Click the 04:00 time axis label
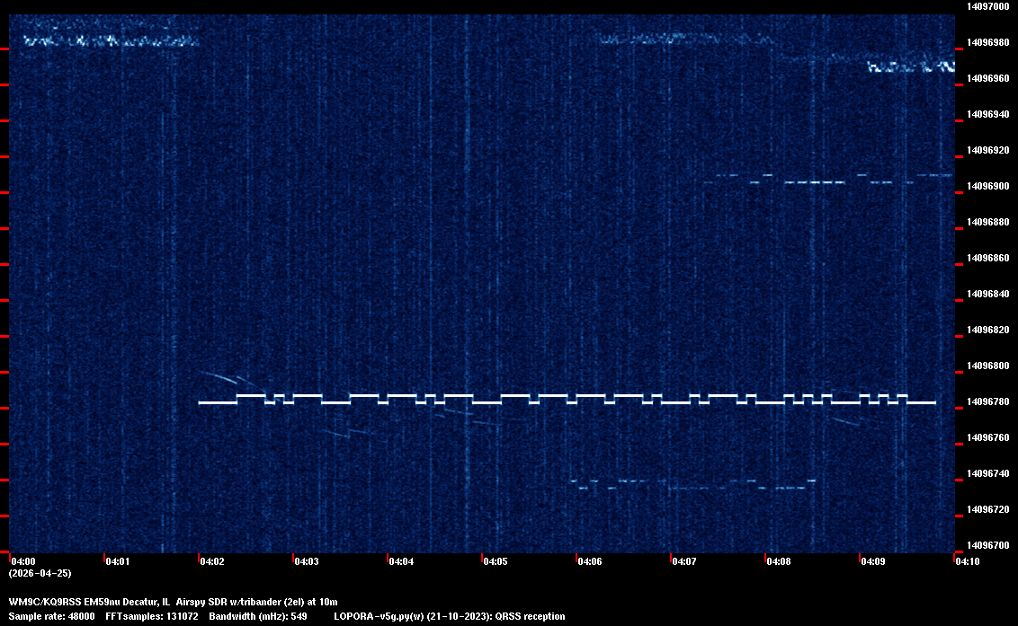 tap(23, 562)
